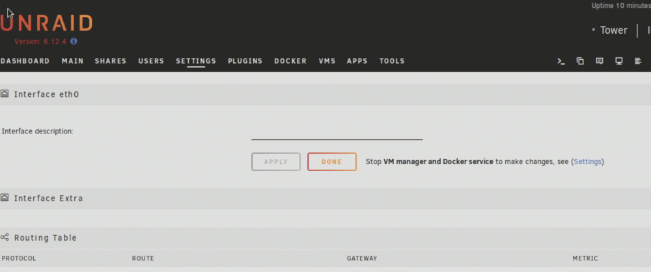The width and height of the screenshot is (651, 272).
Task: Click the Unraid logo
Action: (46, 23)
